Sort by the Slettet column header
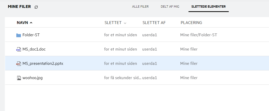 [113, 23]
